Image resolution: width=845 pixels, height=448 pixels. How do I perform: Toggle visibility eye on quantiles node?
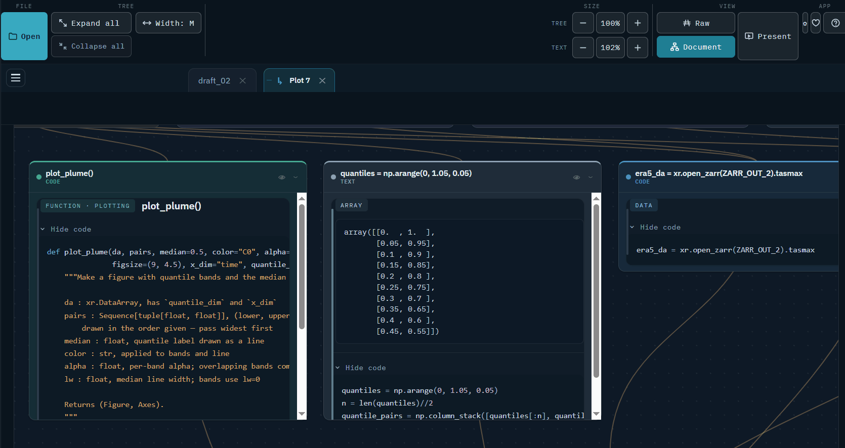click(x=576, y=177)
